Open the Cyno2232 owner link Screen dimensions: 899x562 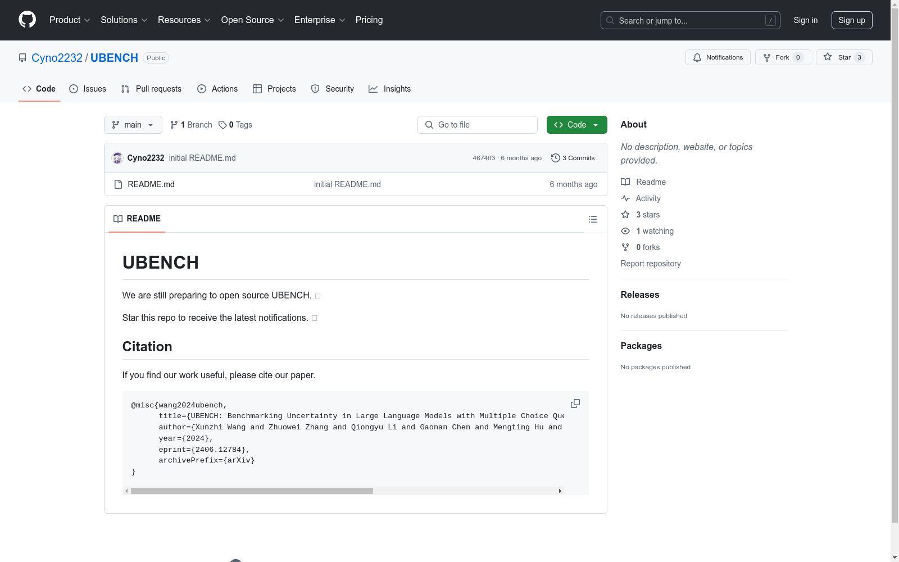tap(57, 58)
